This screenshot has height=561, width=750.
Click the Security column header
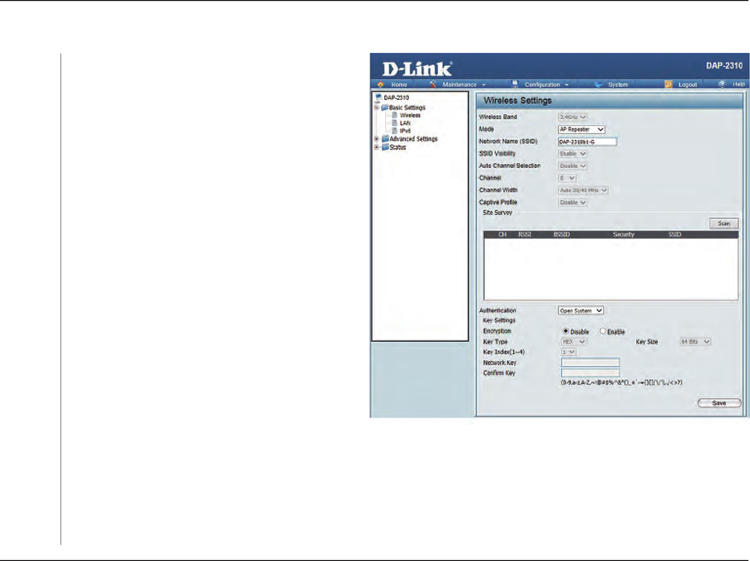pos(624,235)
